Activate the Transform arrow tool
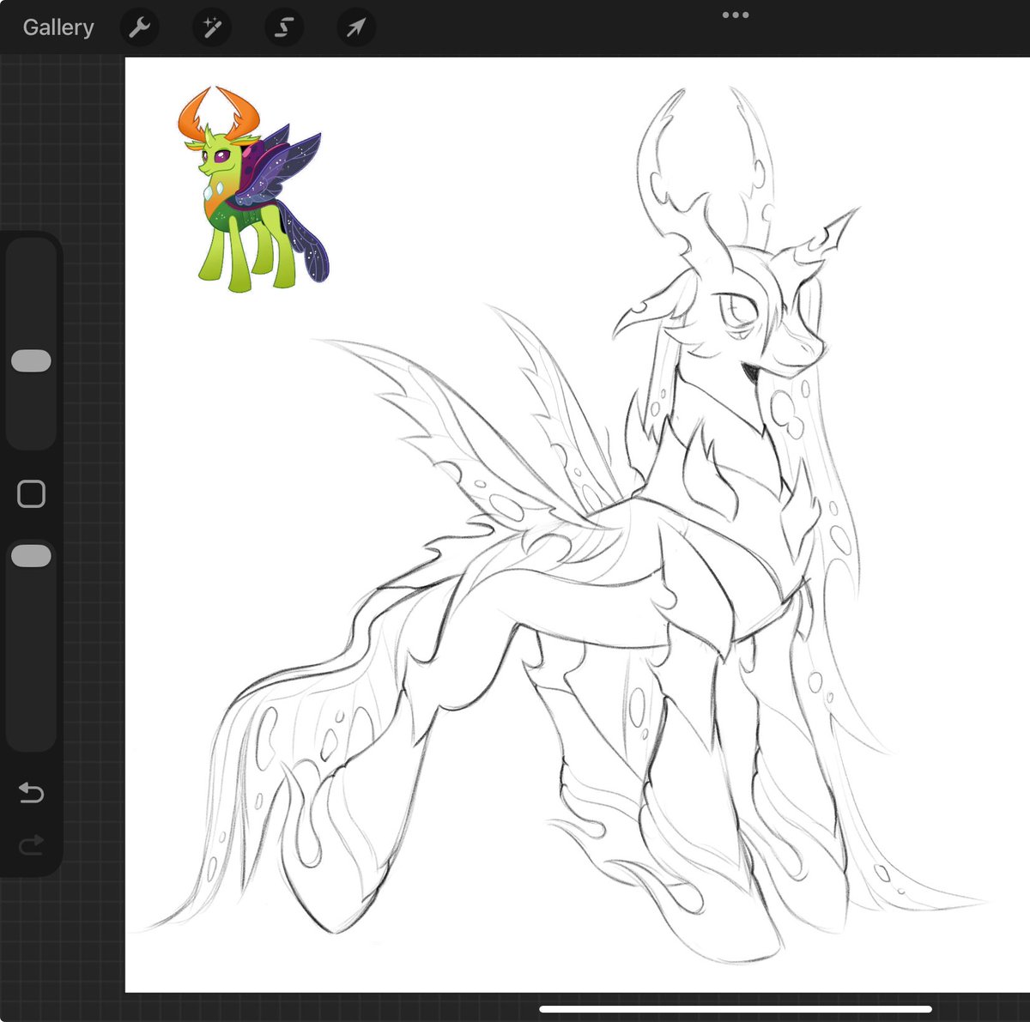The width and height of the screenshot is (1030, 1022). pyautogui.click(x=355, y=28)
